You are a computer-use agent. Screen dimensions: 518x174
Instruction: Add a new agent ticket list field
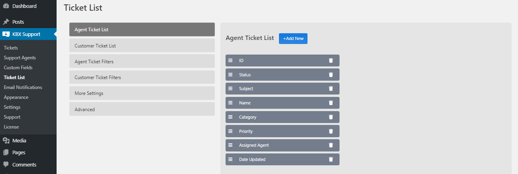(x=293, y=38)
